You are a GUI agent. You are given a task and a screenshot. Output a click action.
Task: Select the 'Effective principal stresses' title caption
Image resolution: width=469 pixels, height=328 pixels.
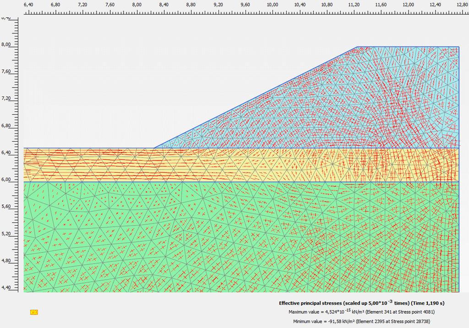tap(362, 302)
